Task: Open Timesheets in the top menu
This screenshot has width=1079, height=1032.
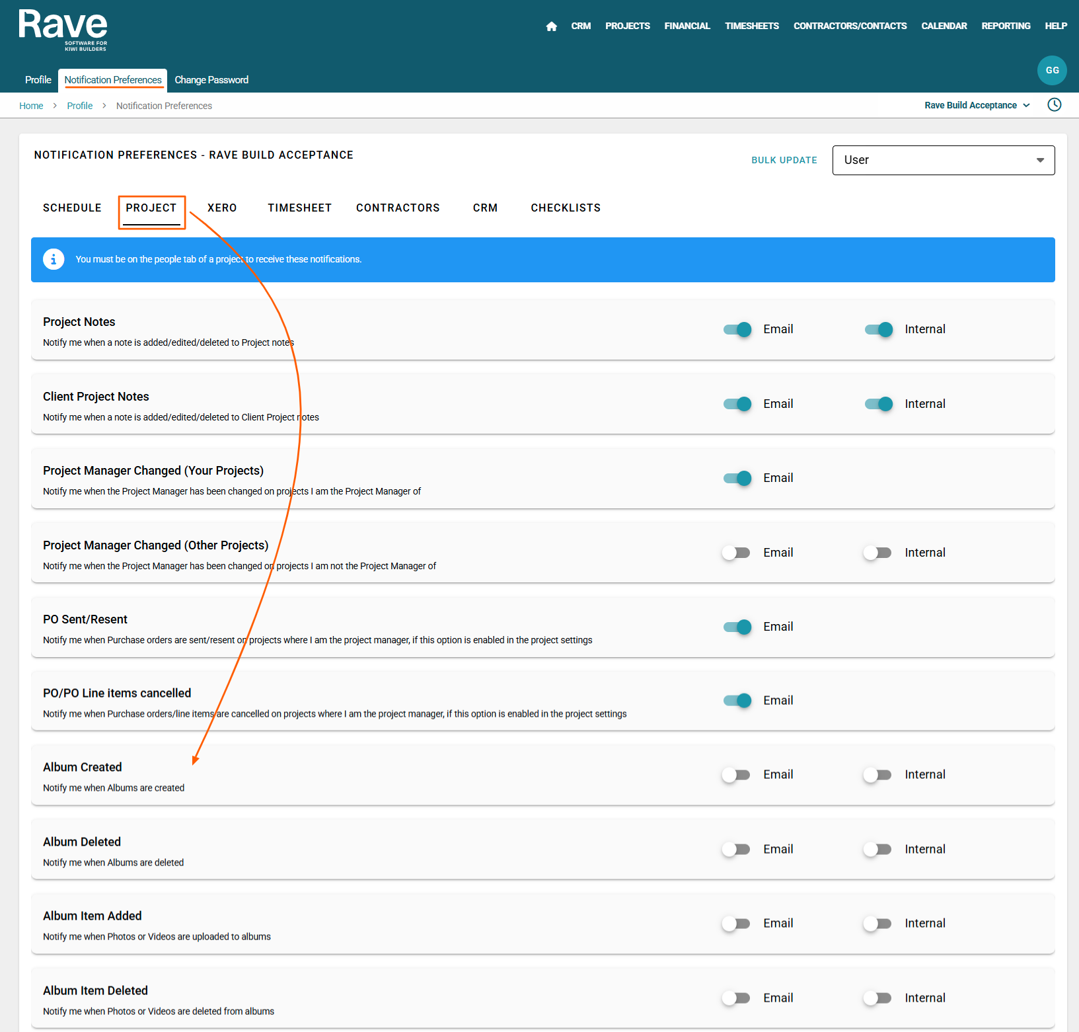Action: click(x=752, y=26)
